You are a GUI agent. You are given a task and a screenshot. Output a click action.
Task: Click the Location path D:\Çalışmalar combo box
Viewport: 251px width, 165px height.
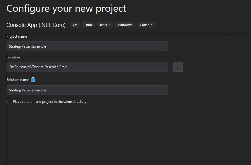(x=87, y=67)
